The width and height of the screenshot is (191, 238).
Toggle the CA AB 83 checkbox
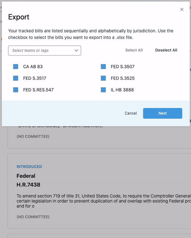point(16,67)
